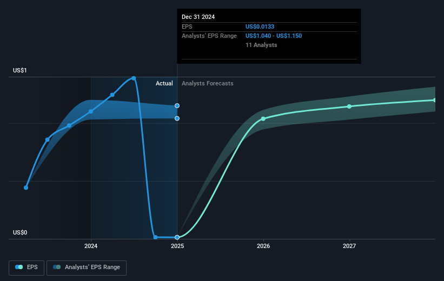Click the Analysts Forecasts label
Viewport: 444px width, 281px height.
pos(208,83)
